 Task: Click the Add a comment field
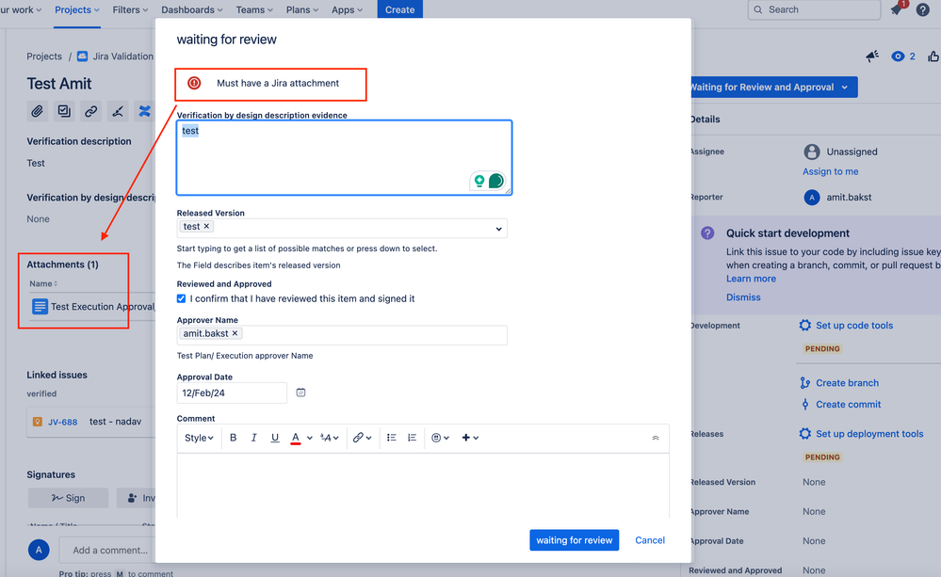[108, 550]
